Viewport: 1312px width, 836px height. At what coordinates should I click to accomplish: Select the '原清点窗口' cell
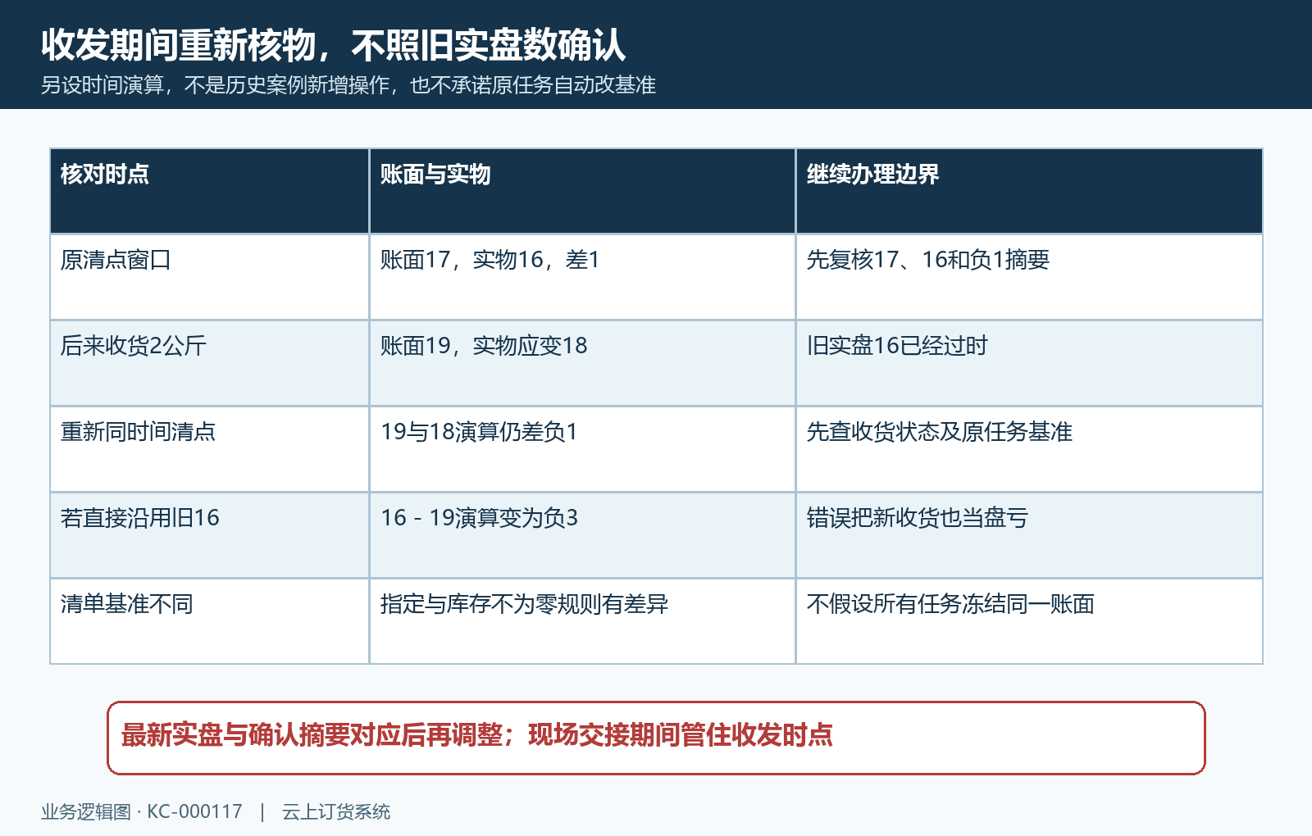210,277
